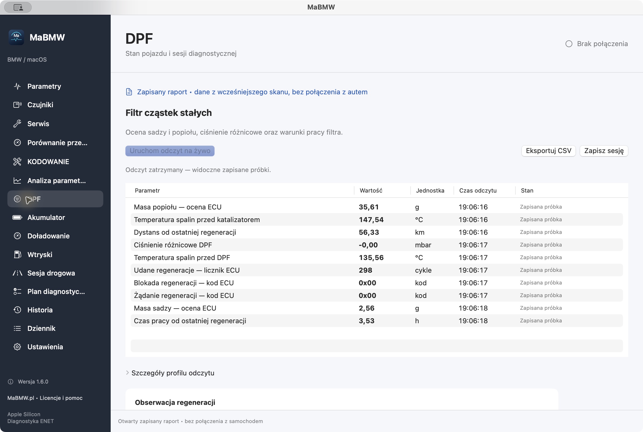Image resolution: width=643 pixels, height=432 pixels.
Task: Click the DPF filter icon in sidebar
Action: 17,199
